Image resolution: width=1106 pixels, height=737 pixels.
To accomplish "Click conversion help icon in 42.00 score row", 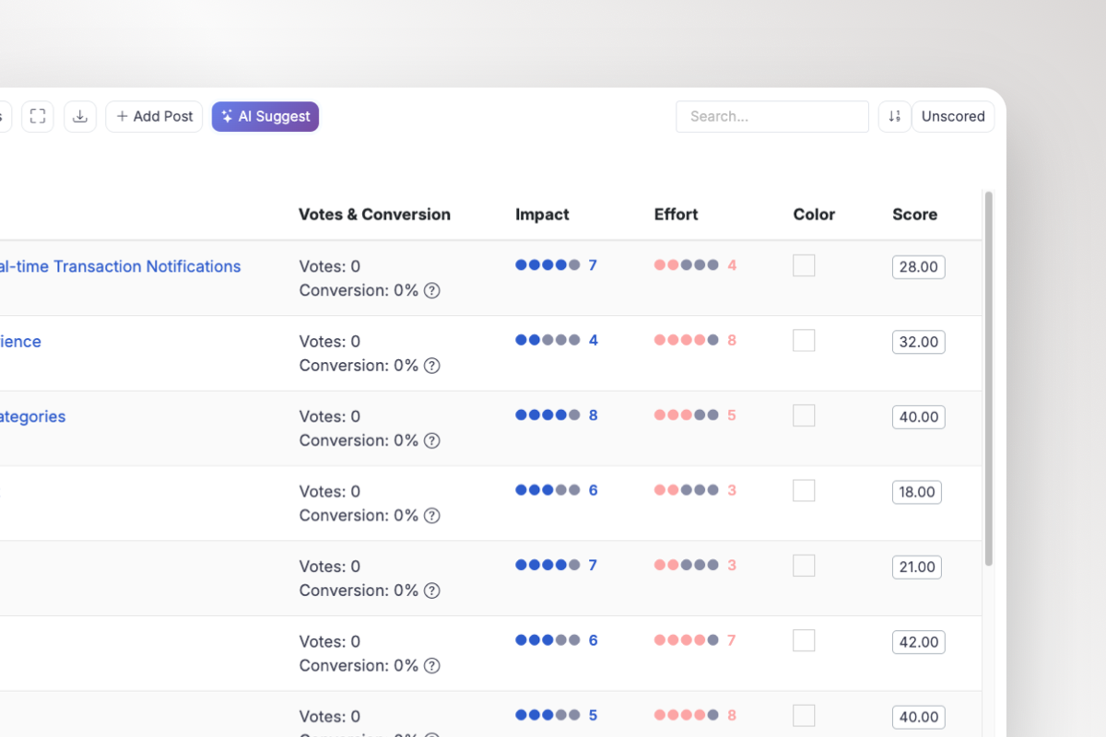I will pos(431,665).
